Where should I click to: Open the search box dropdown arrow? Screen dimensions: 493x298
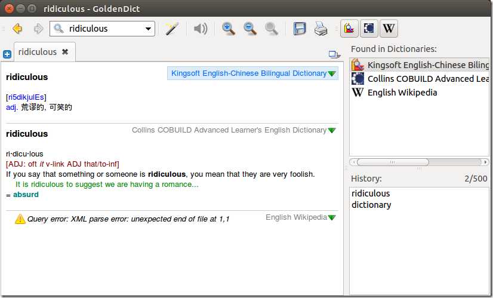pos(148,29)
